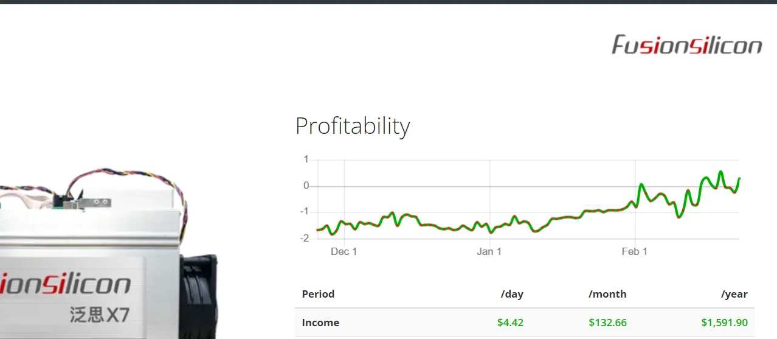Click the /month column header
Screen dimensions: 777x339
pyautogui.click(x=607, y=294)
